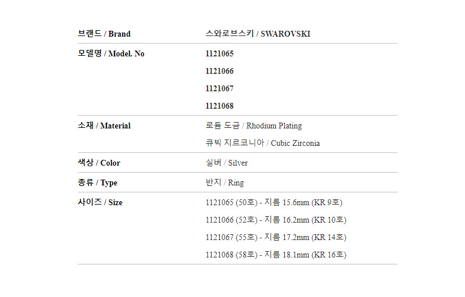Image resolution: width=465 pixels, height=297 pixels.
Task: Click the 스와로브스키 / SWAROVSKI brand value
Action: 257,34
